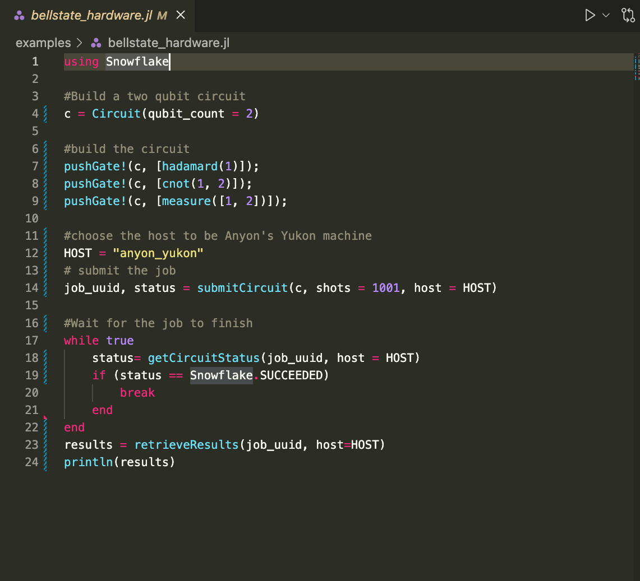
Task: Click the Julia file icon in the tab
Action: coord(19,16)
